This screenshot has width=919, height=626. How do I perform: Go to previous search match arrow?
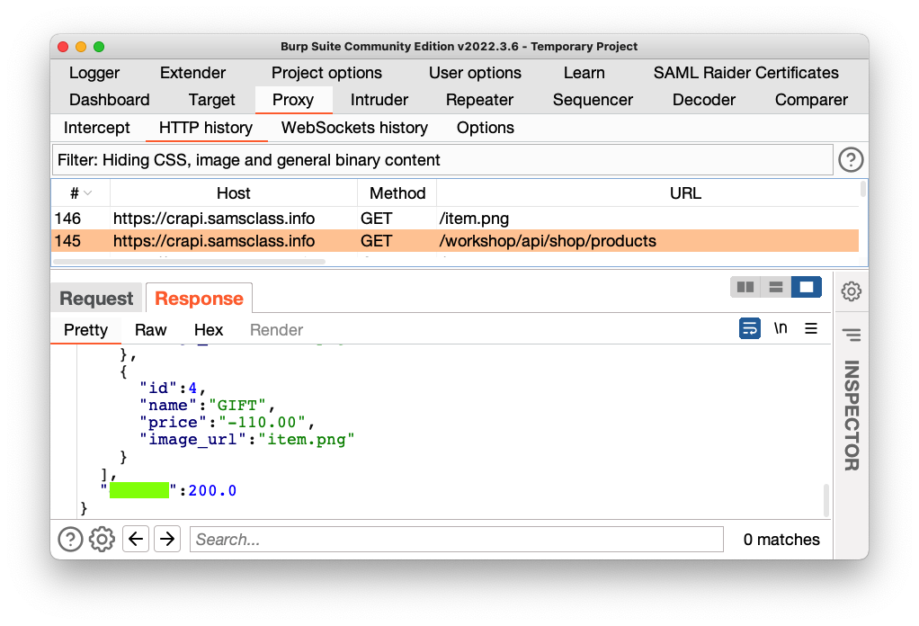tap(136, 540)
